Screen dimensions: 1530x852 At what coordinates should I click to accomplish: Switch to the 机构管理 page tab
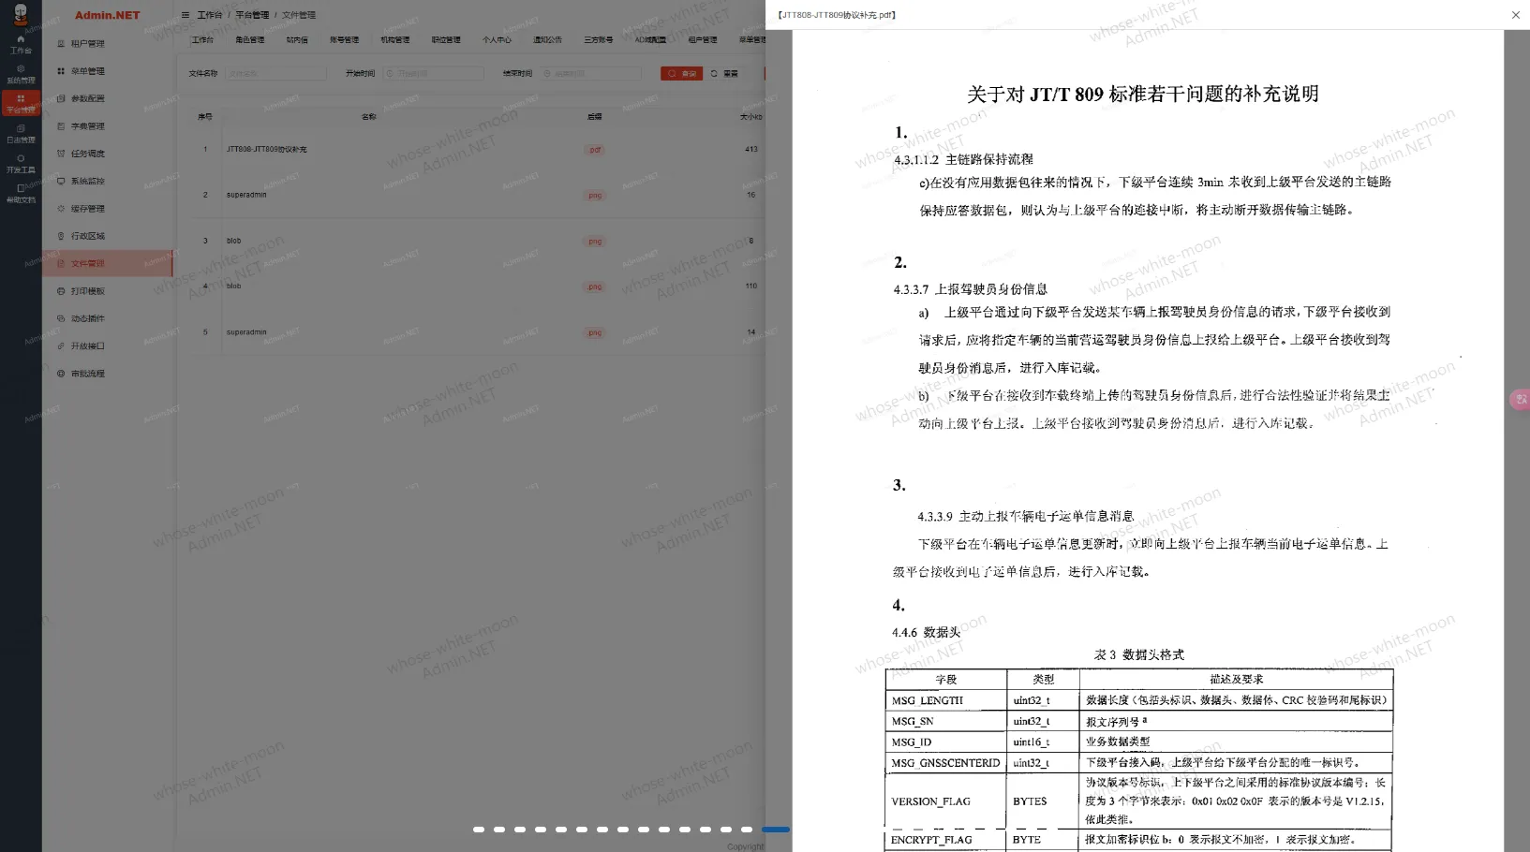click(394, 40)
